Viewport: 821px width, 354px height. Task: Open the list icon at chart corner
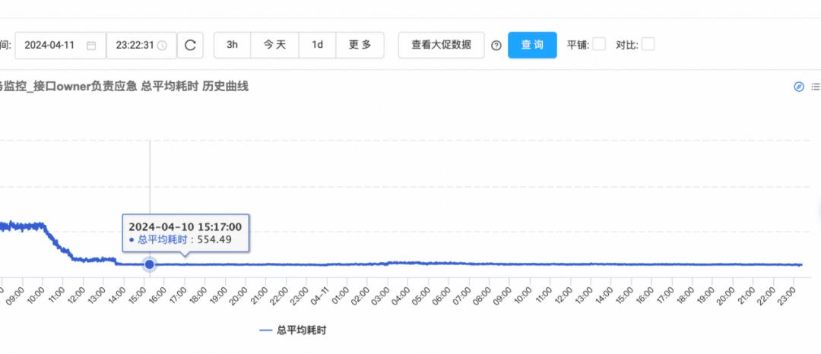pyautogui.click(x=816, y=87)
